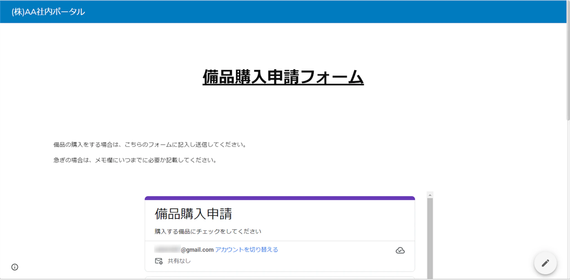Click the purple bar atop the form
570x280 pixels.
click(280, 198)
